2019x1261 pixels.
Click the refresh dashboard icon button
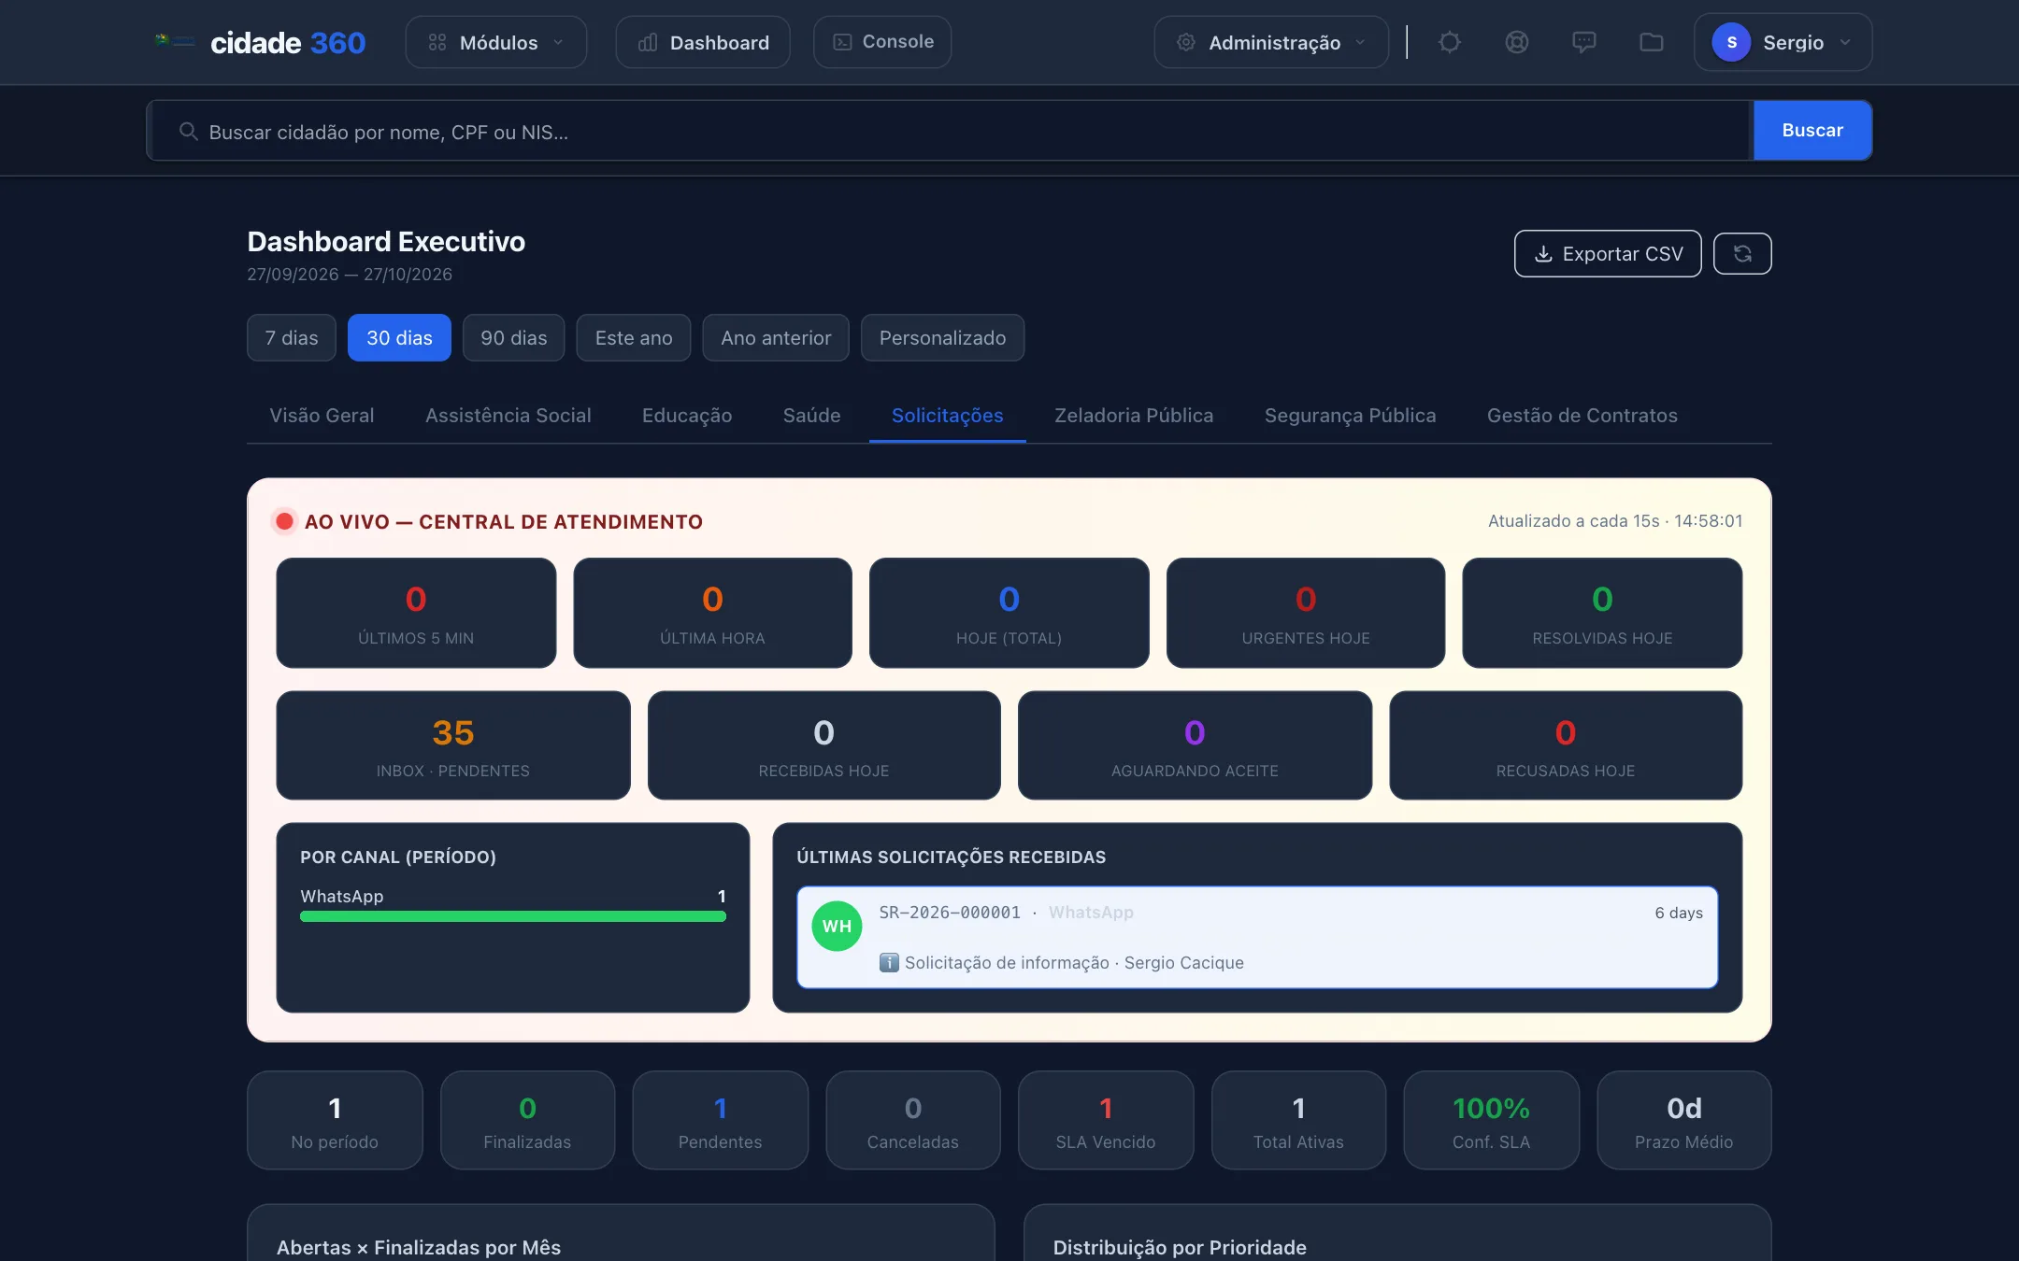click(1742, 253)
